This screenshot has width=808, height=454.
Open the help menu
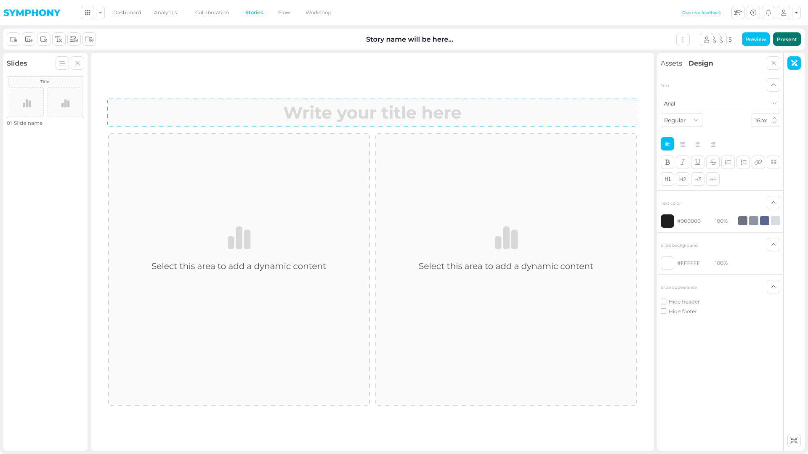tap(753, 13)
